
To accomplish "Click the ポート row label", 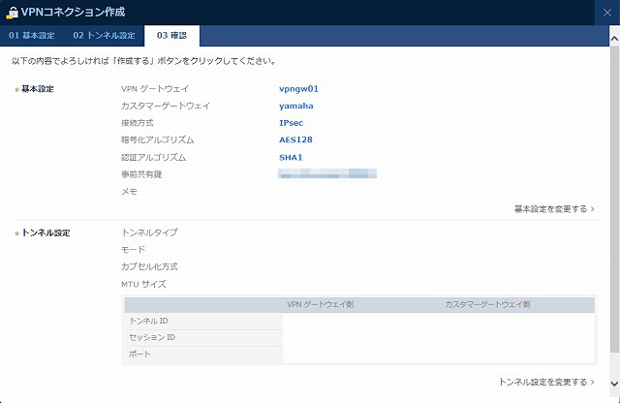I will [139, 354].
